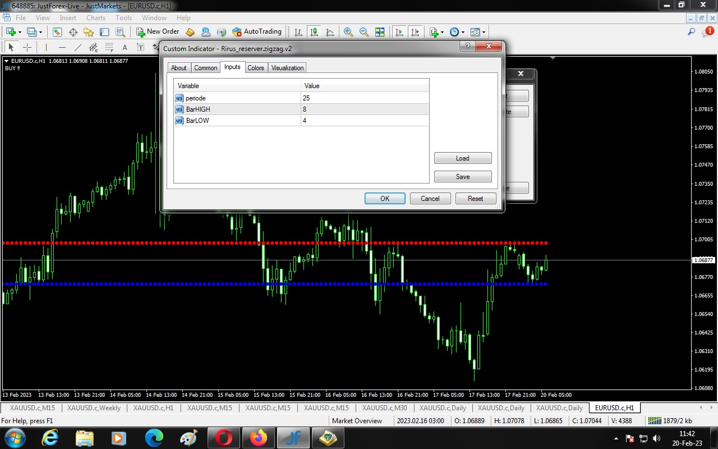Click the OK button in dialog

385,198
